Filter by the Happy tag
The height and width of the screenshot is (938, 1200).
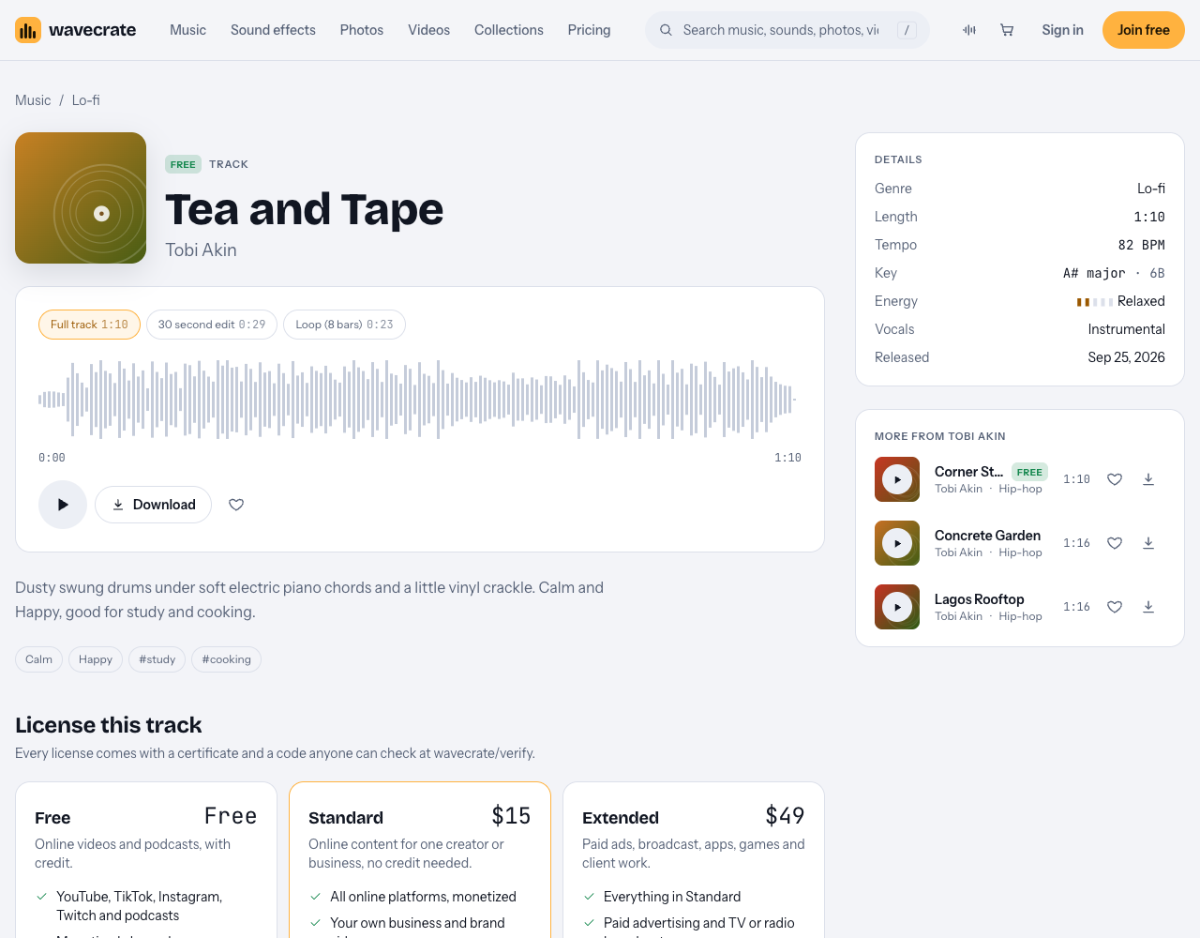tap(96, 659)
